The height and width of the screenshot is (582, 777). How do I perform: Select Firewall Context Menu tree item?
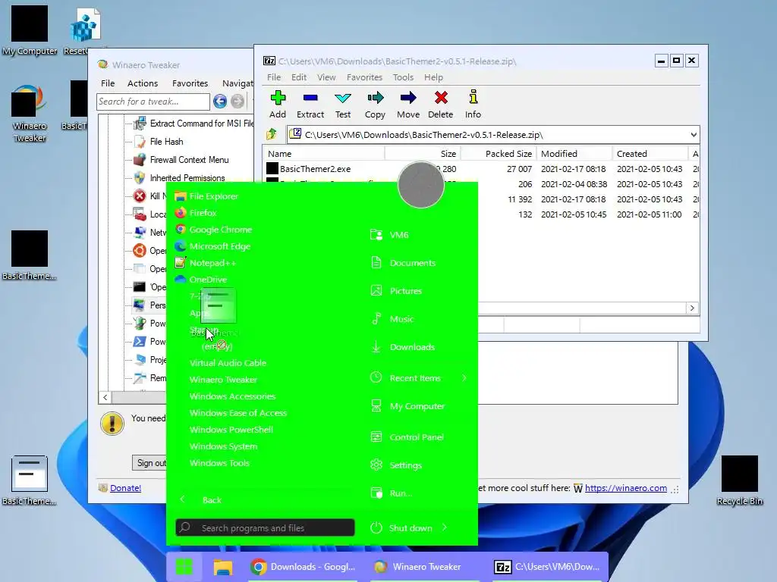coord(189,160)
